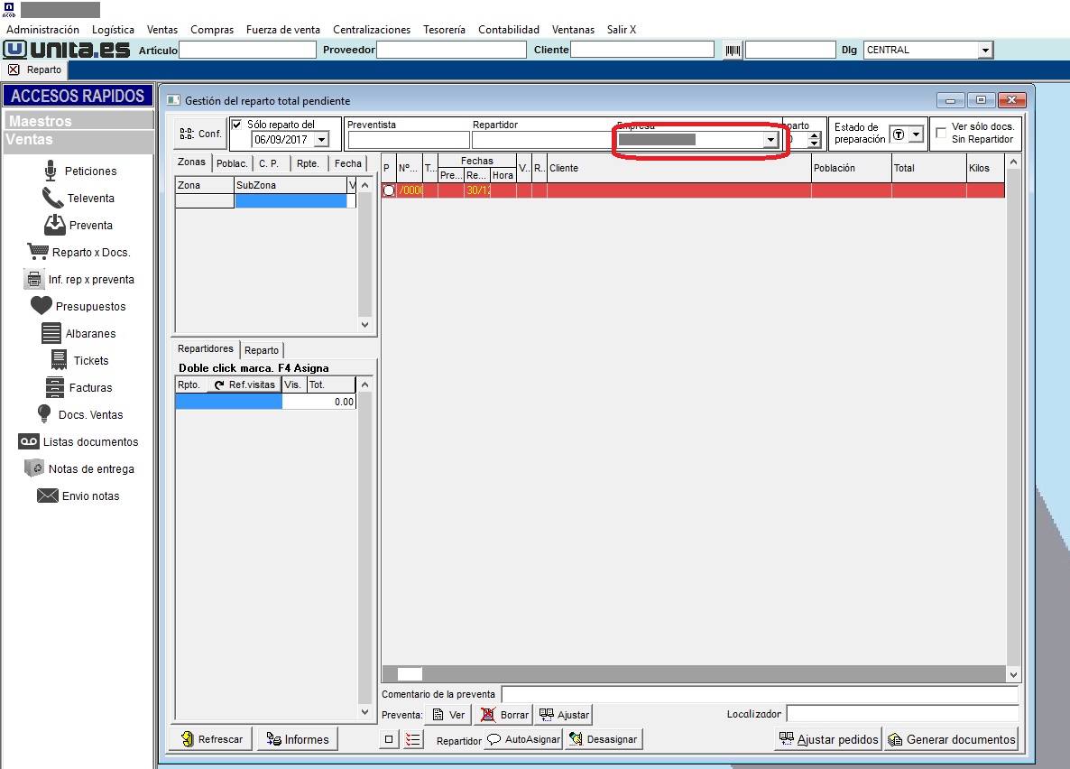This screenshot has width=1070, height=769.
Task: Open the Dlg CENTRAL dropdown
Action: 984,51
